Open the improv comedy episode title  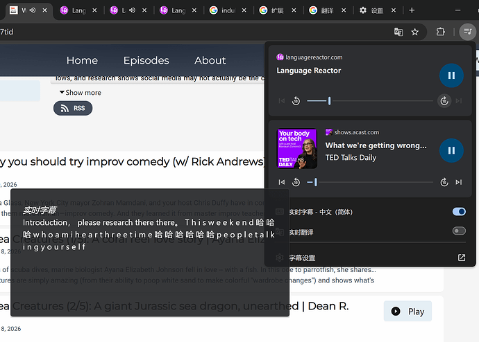(133, 162)
